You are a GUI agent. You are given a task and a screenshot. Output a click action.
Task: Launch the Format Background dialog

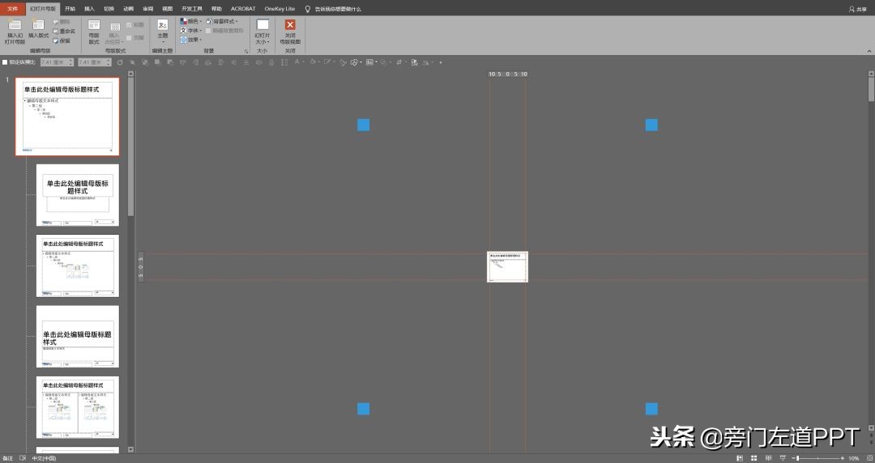(246, 51)
